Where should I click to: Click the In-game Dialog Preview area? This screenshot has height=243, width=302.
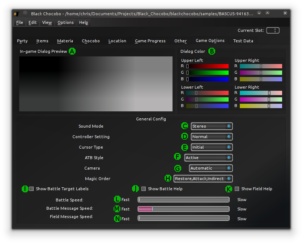pos(96,84)
